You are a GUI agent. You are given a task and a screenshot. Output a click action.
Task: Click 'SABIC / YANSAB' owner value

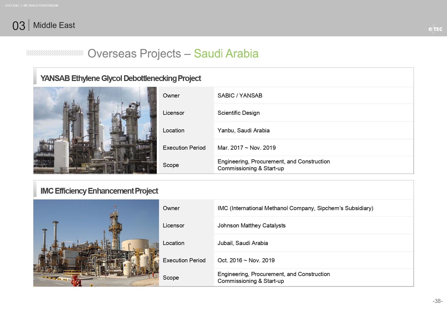pos(240,96)
